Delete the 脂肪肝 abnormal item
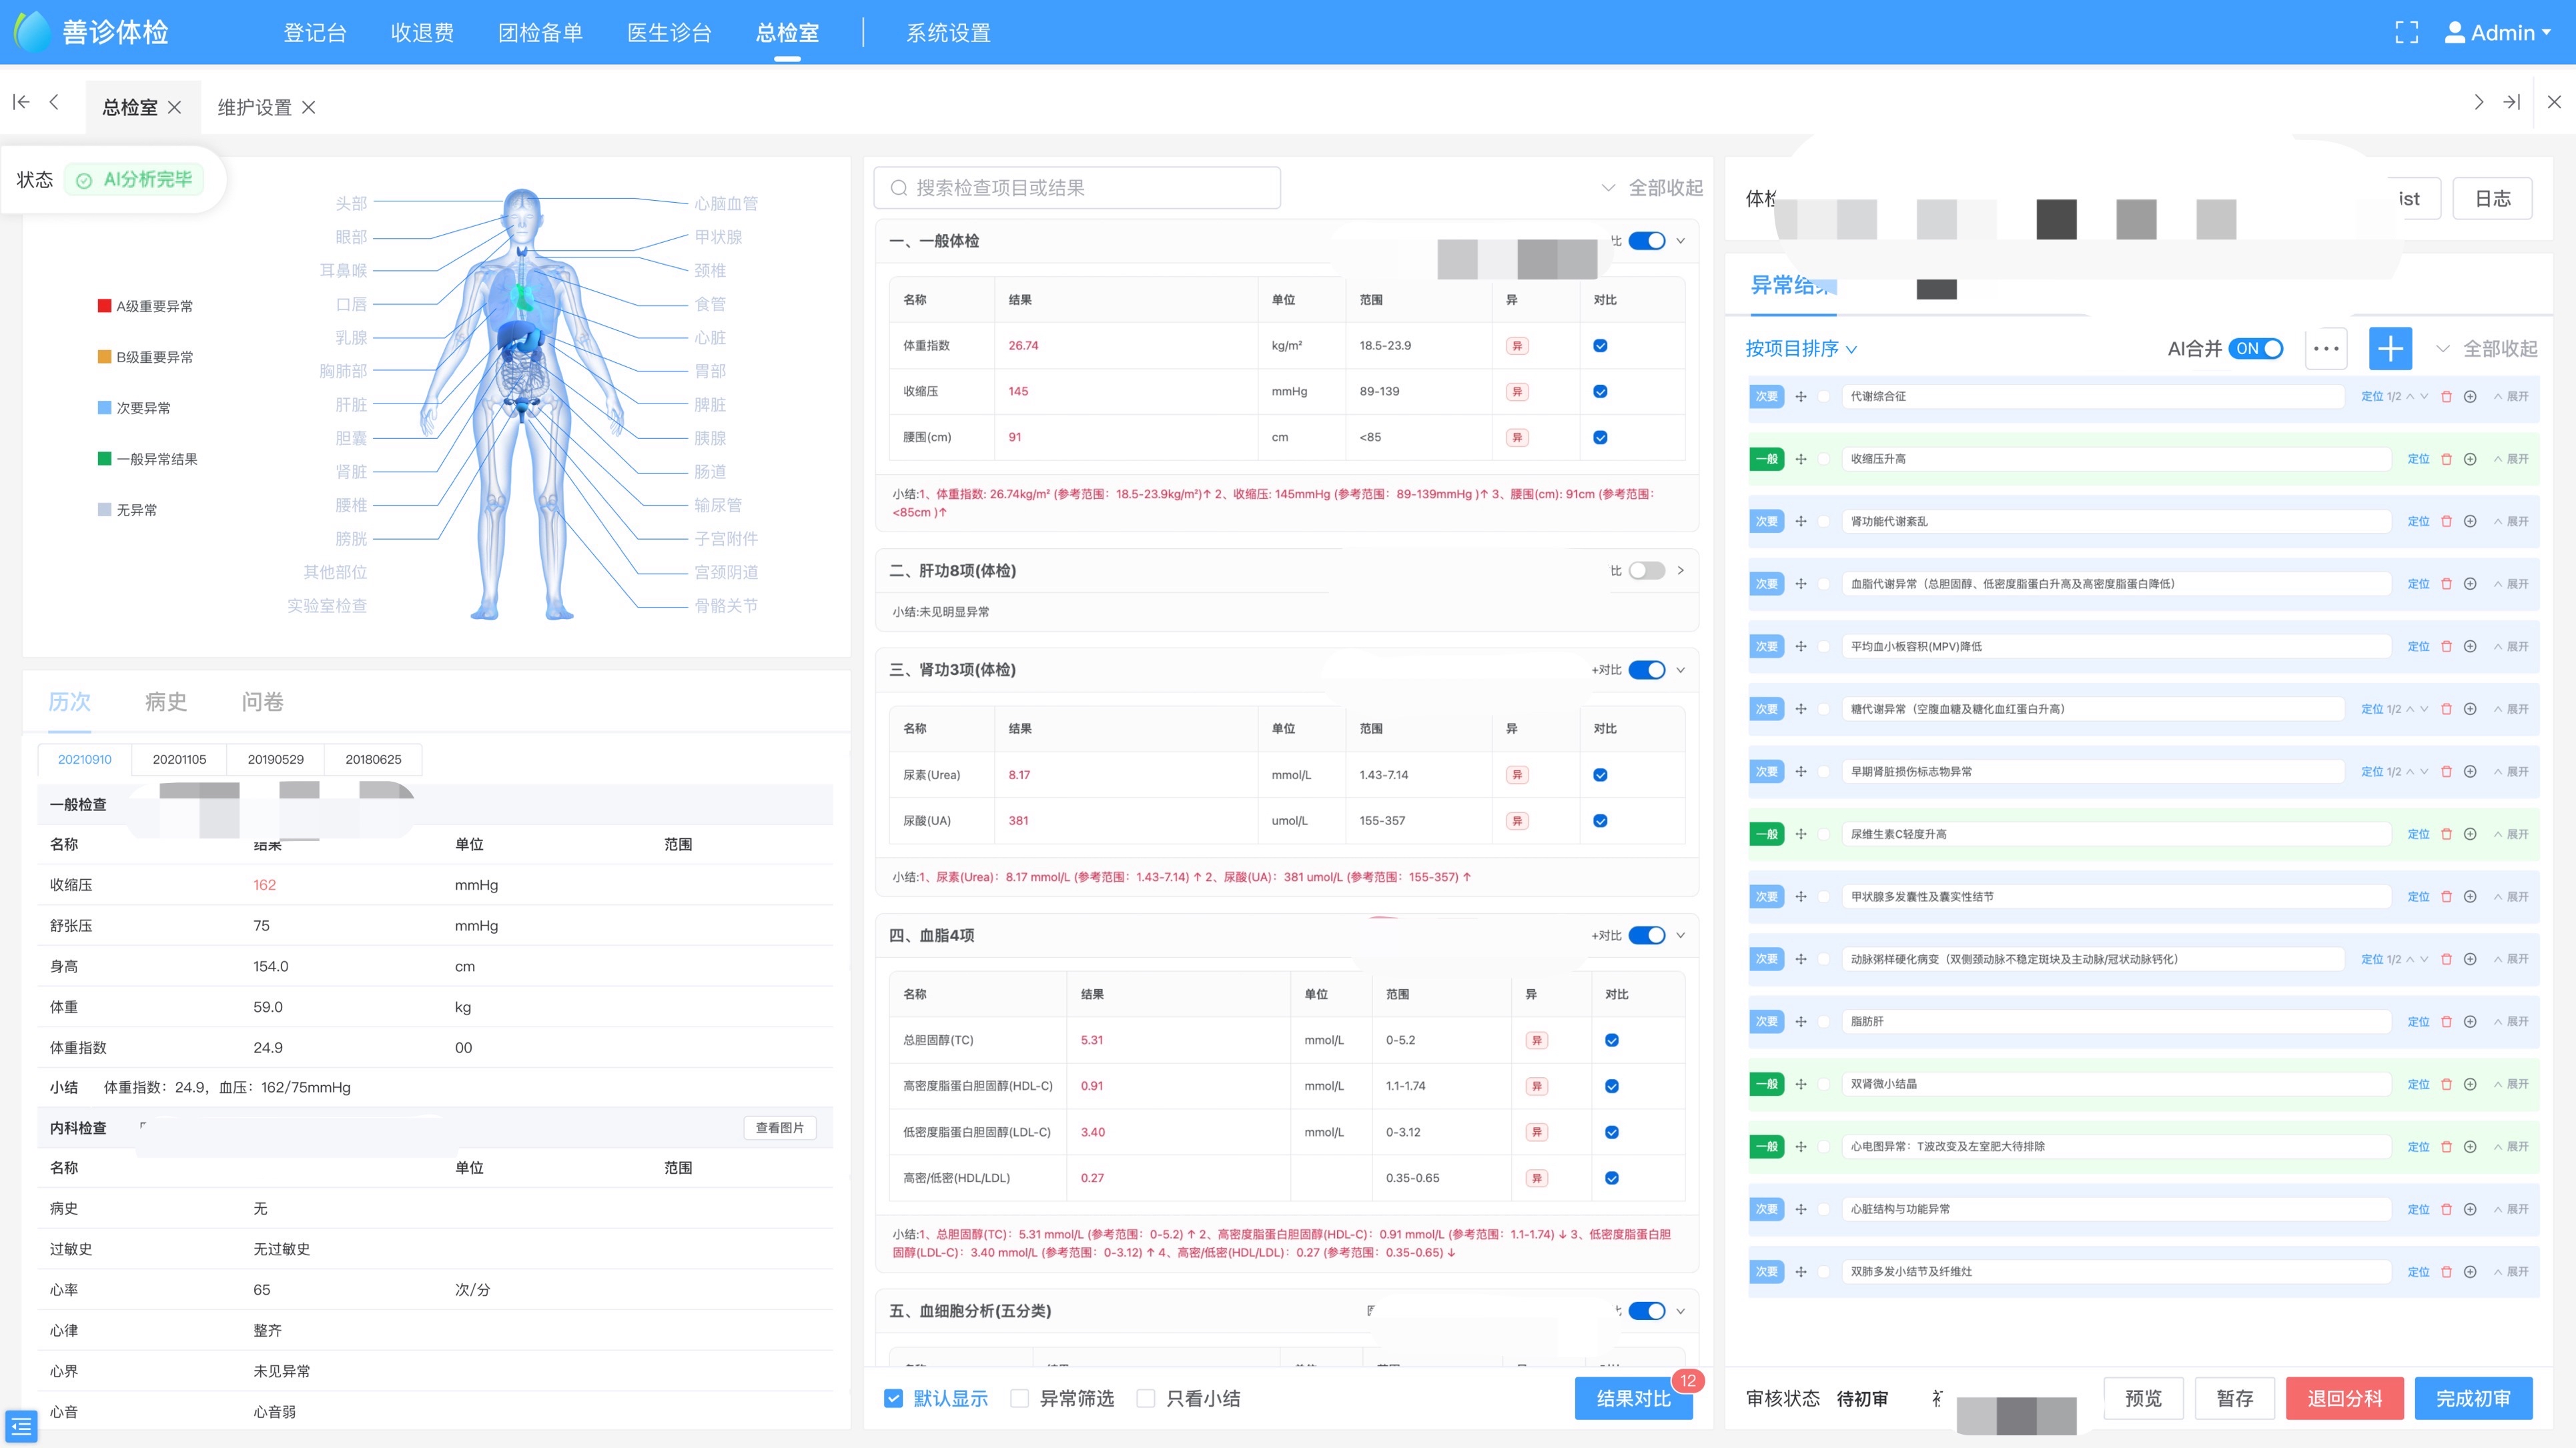 [2446, 1021]
